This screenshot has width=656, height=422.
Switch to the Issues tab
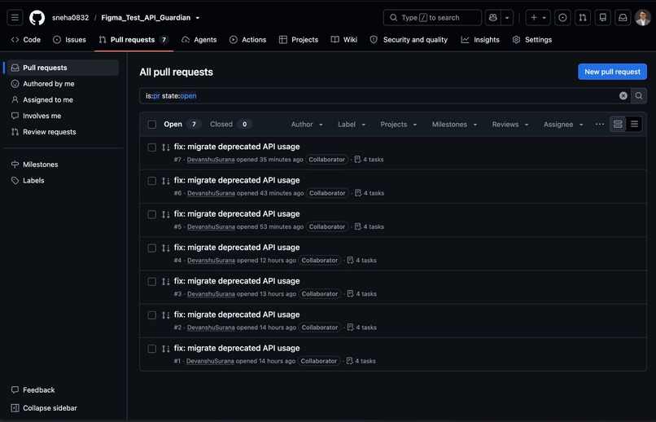click(x=69, y=40)
